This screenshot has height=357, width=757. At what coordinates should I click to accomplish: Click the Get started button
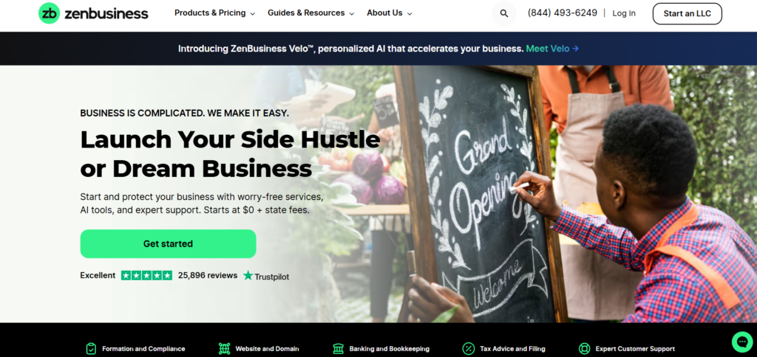168,244
